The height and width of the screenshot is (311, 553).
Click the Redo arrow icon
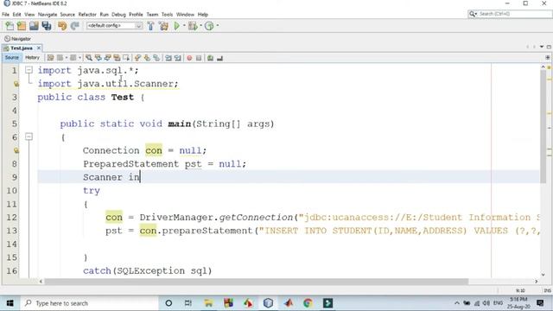coord(75,26)
